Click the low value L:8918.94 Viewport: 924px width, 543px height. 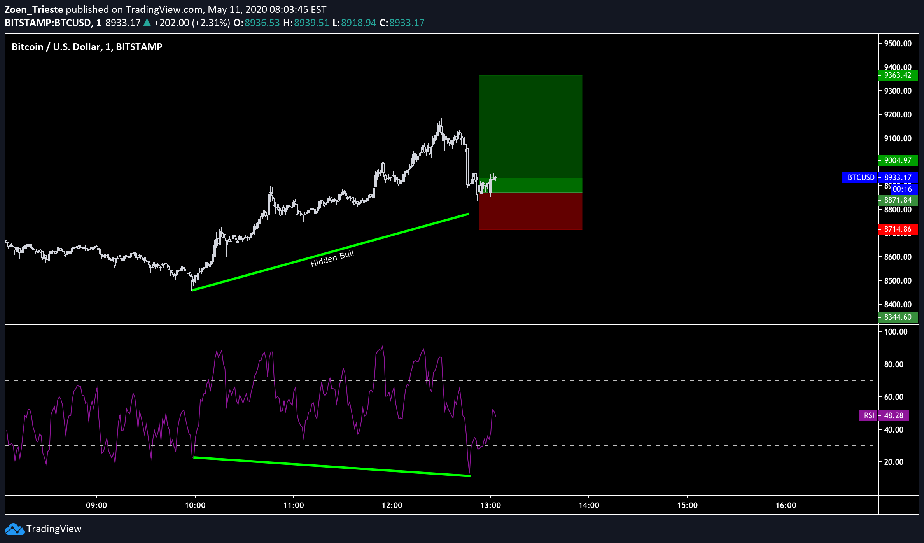(354, 23)
